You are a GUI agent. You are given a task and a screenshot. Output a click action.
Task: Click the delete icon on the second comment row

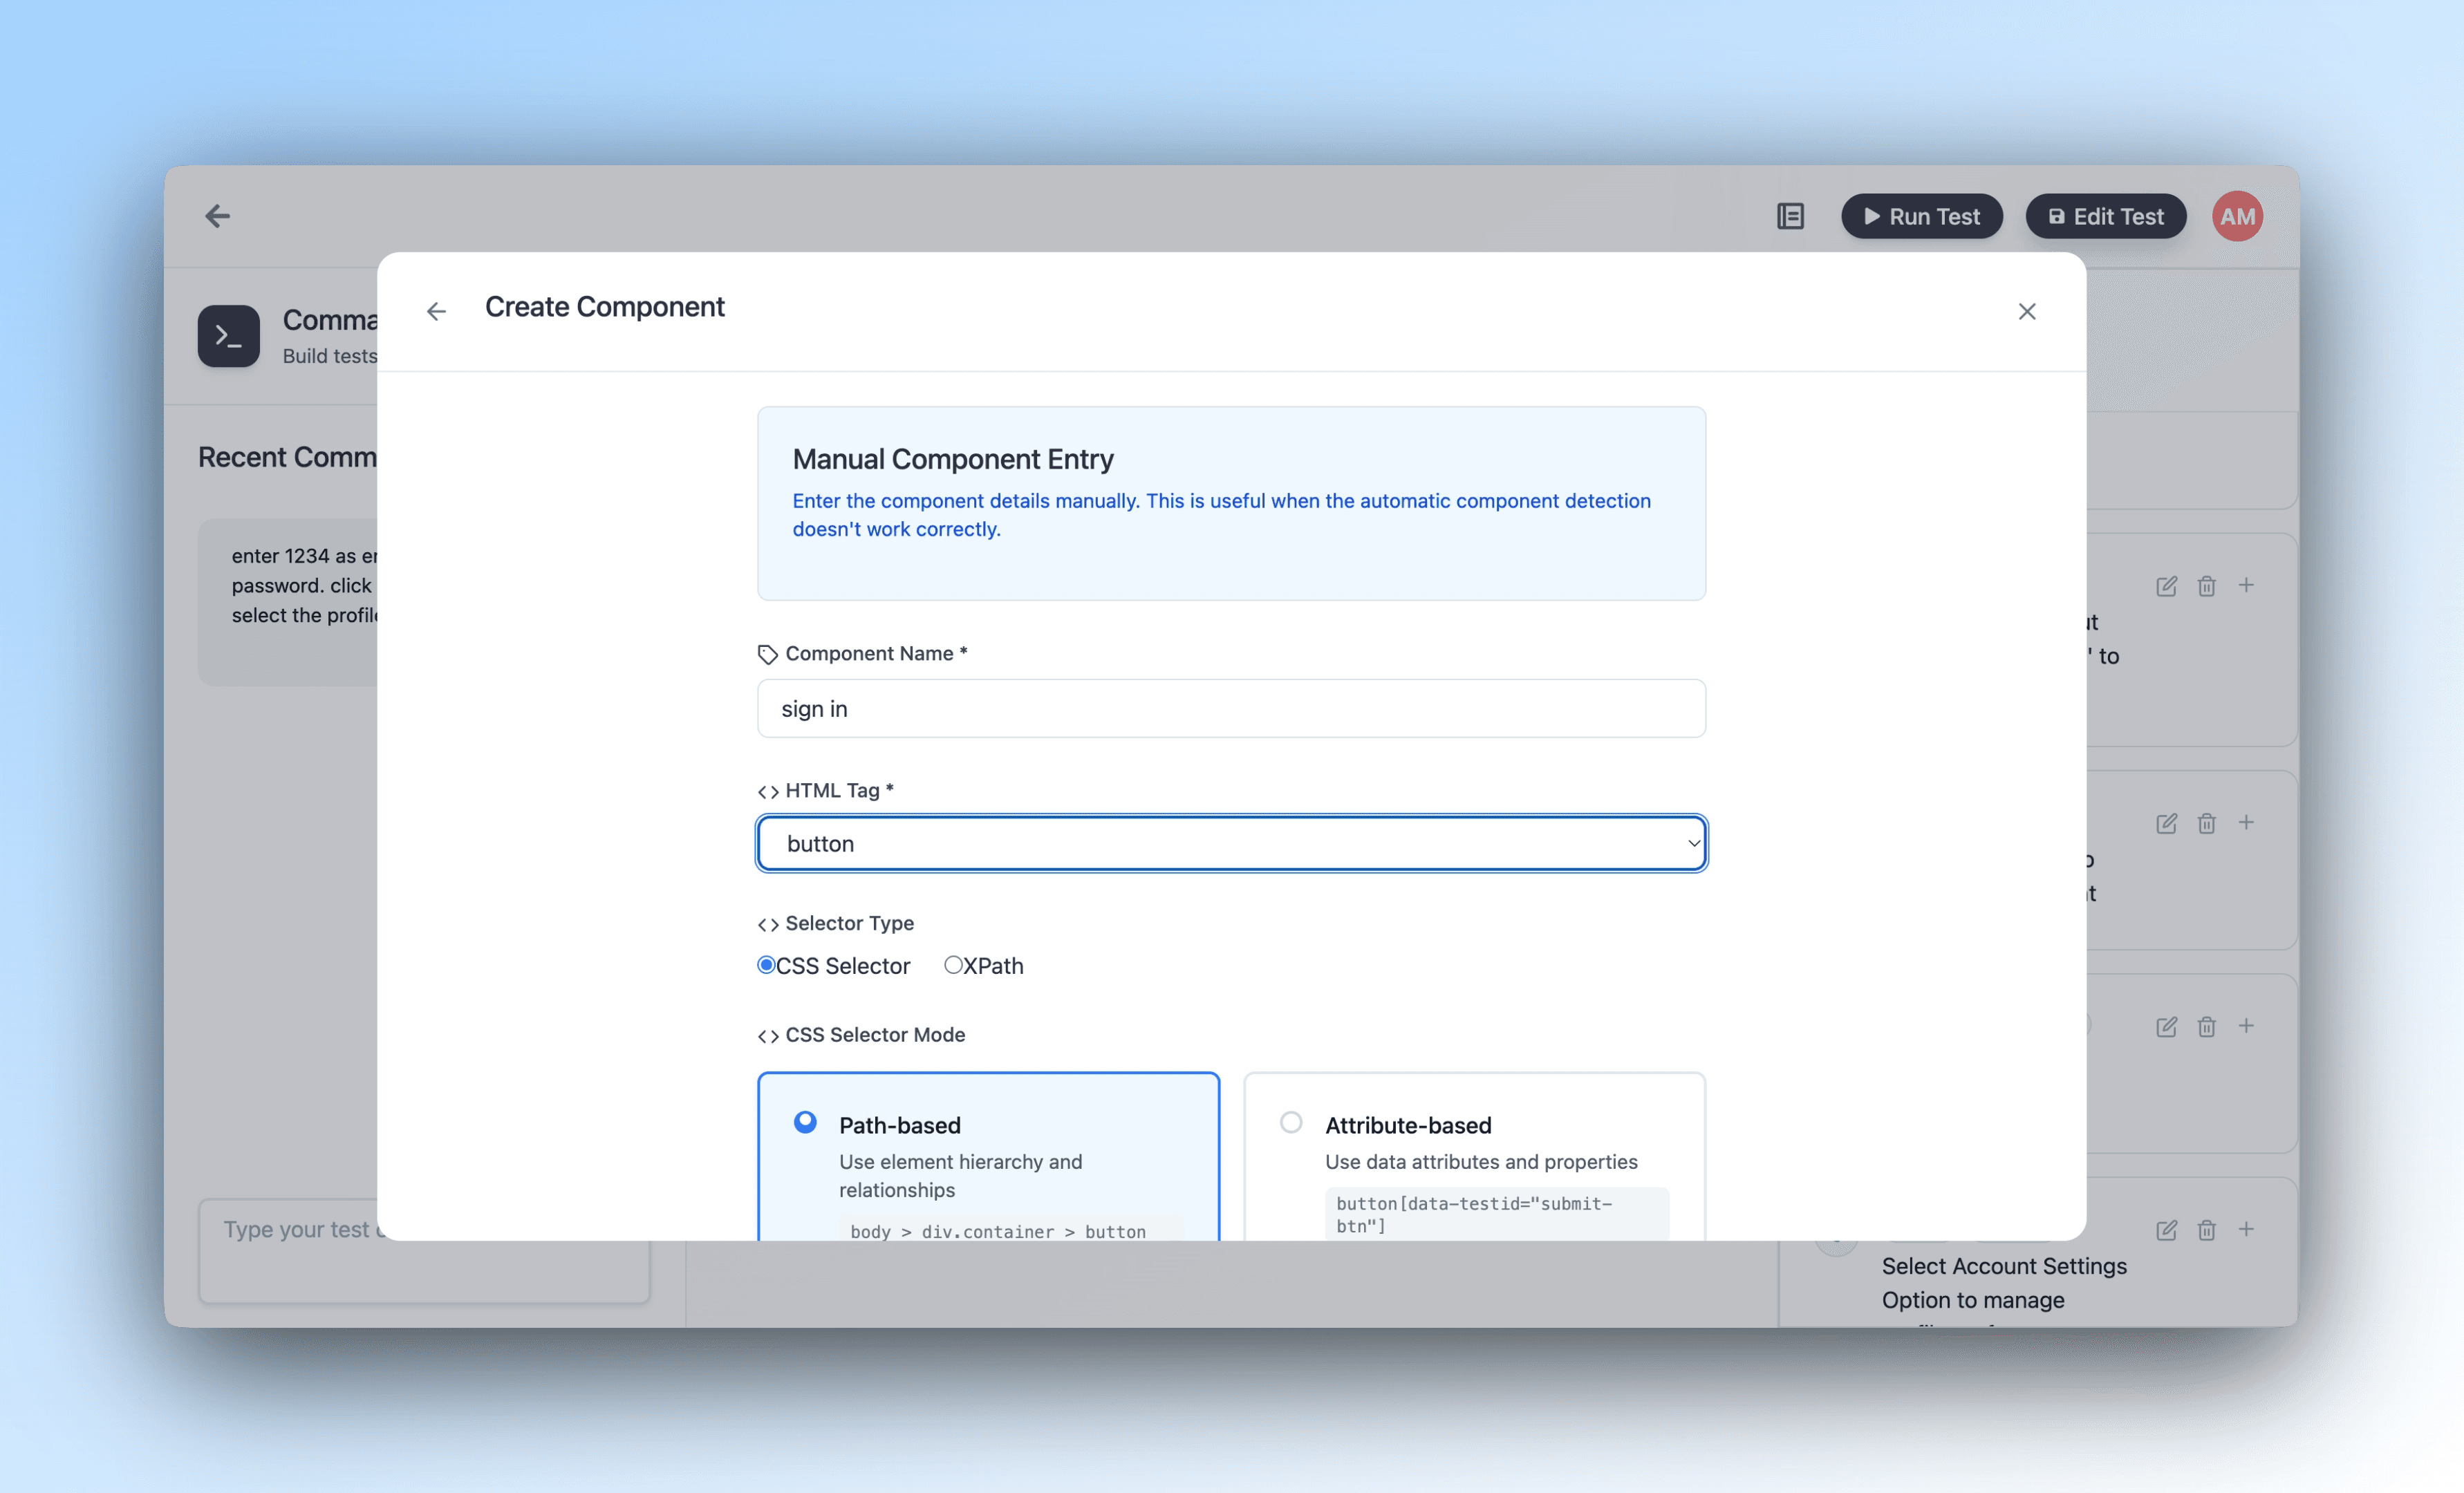click(x=2207, y=823)
